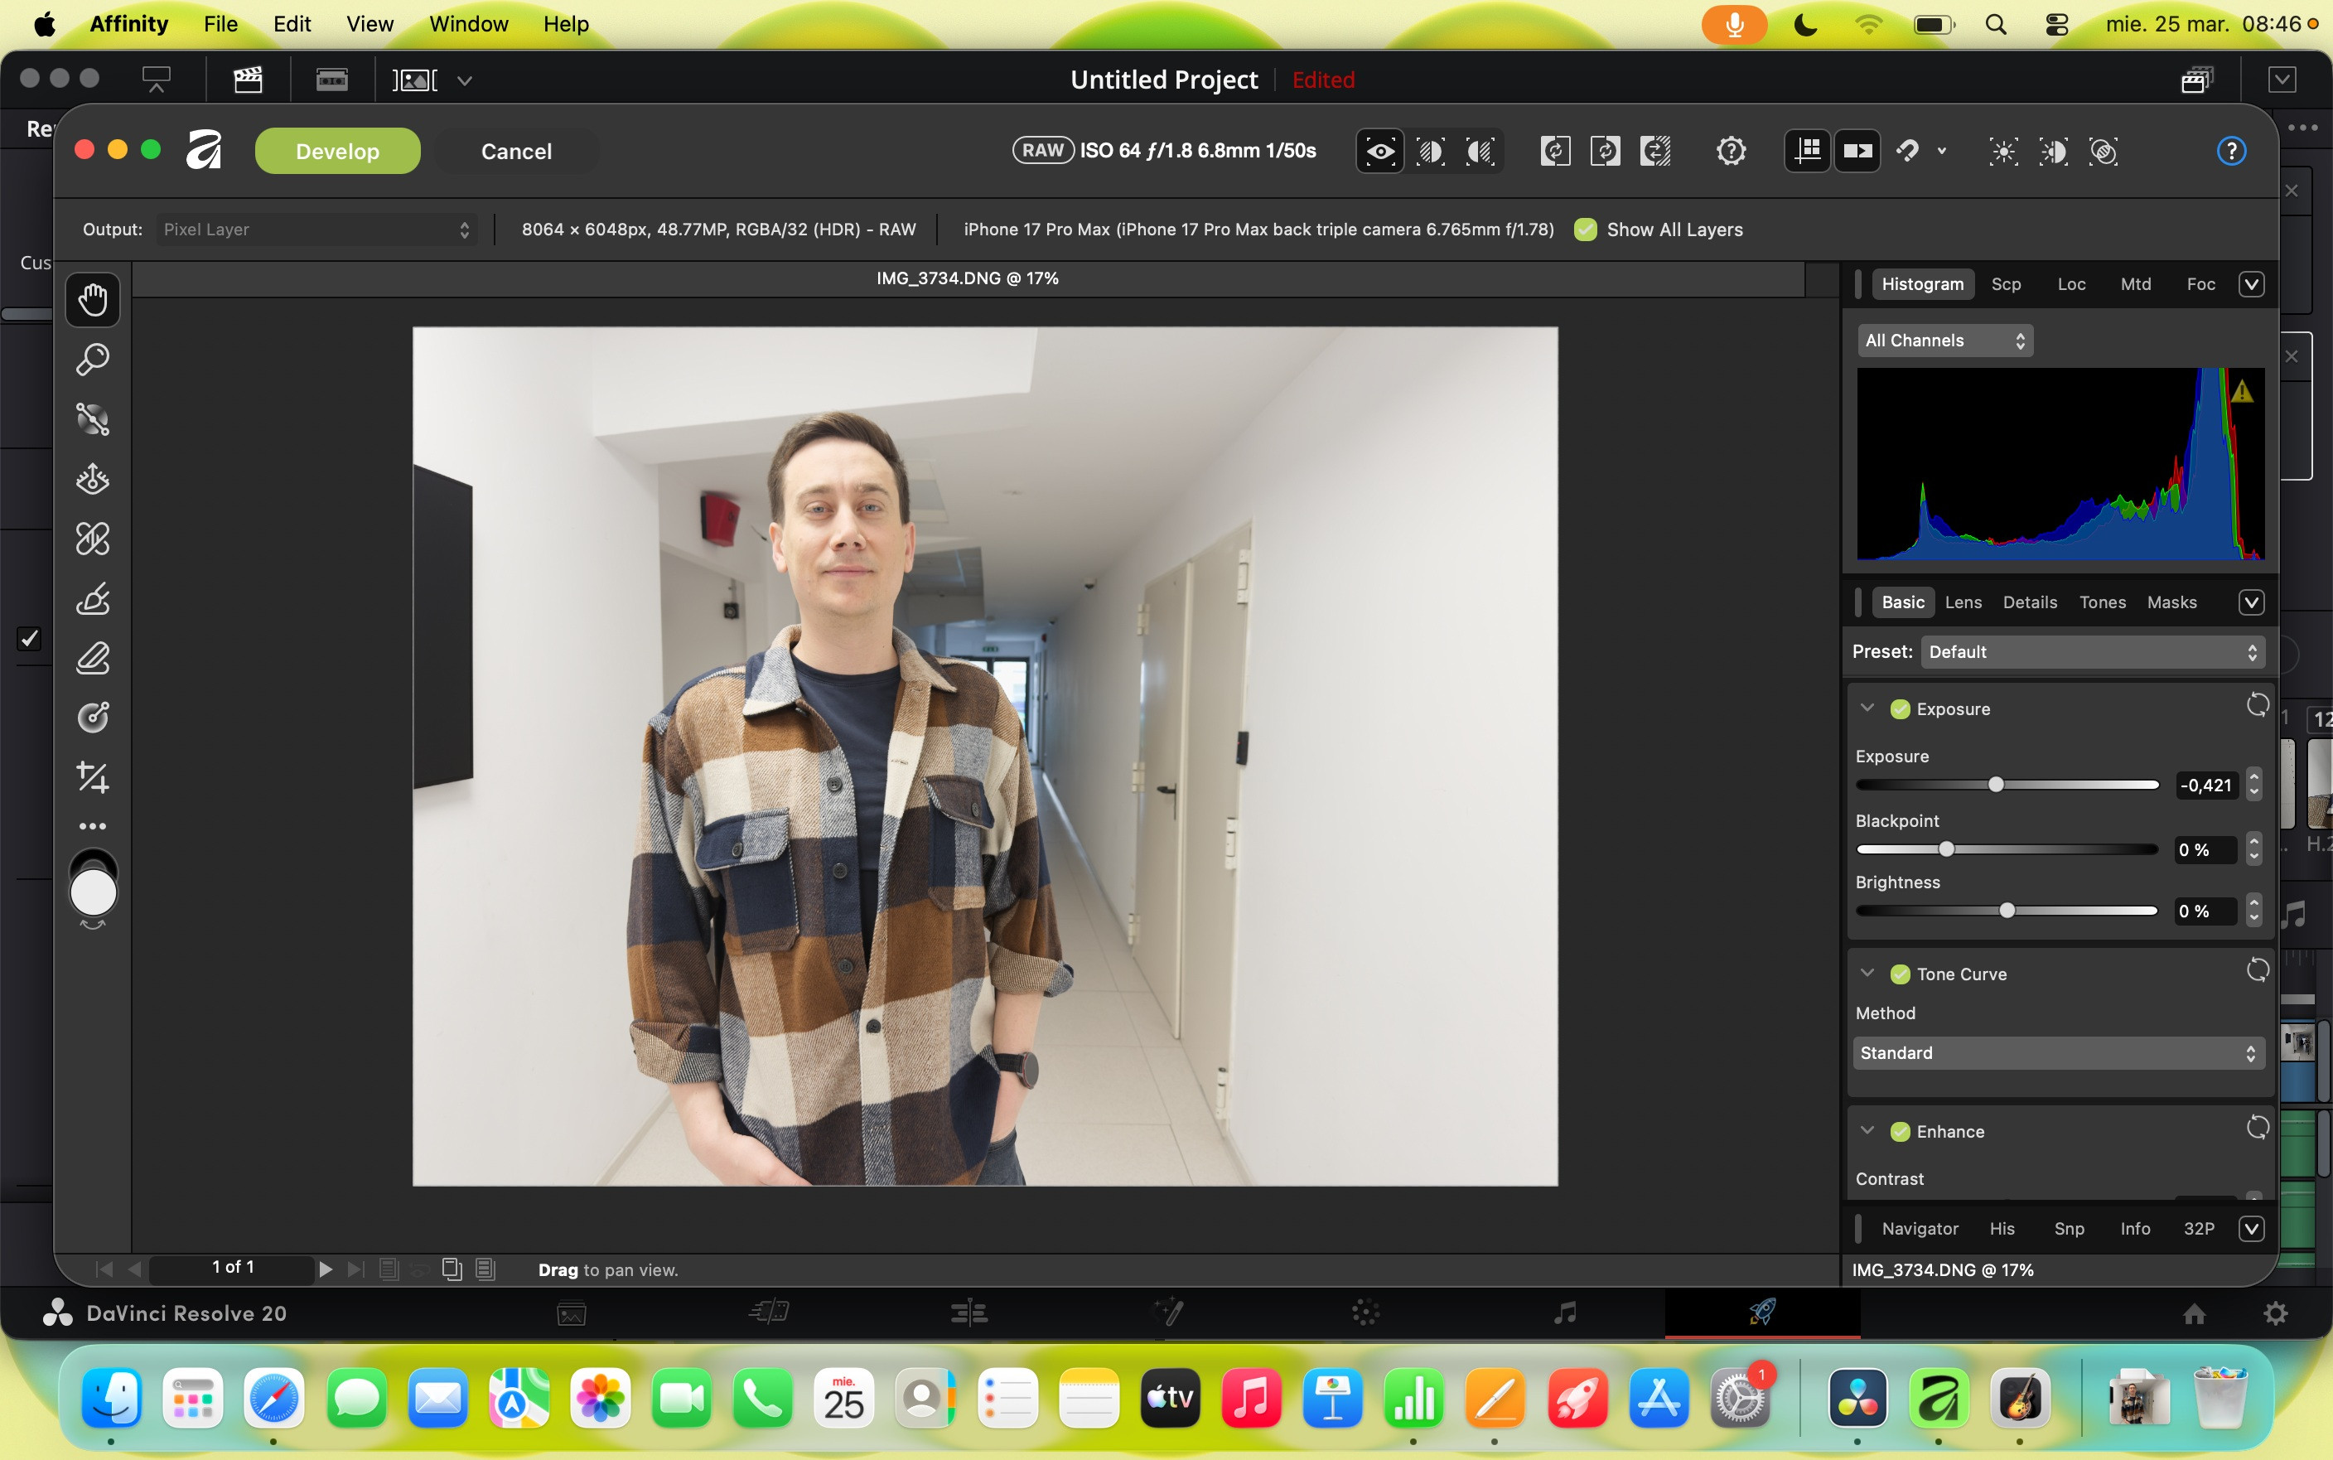Disable the Exposure adjustment checkbox
The image size is (2333, 1460).
click(1900, 708)
